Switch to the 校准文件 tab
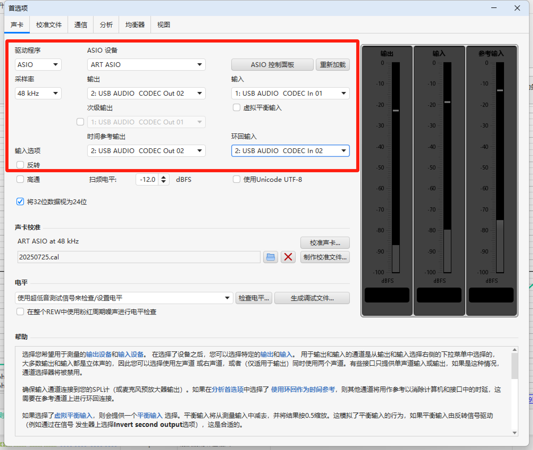Viewport: 533px width, 450px height. pyautogui.click(x=49, y=25)
